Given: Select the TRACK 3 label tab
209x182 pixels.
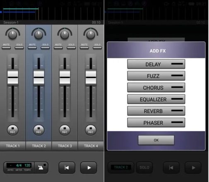Looking at the screenshot, I should point(65,146).
